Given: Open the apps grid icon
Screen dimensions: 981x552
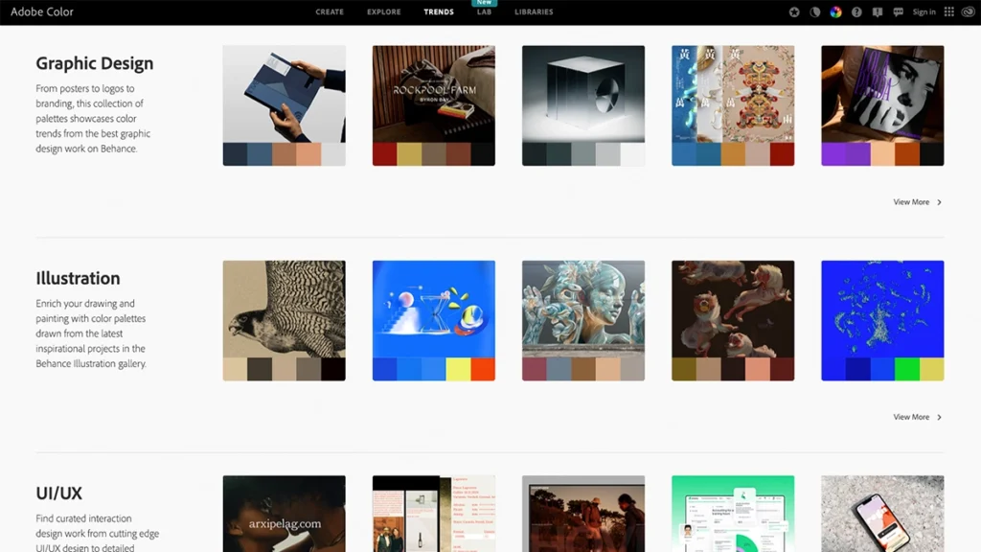Looking at the screenshot, I should pos(949,11).
